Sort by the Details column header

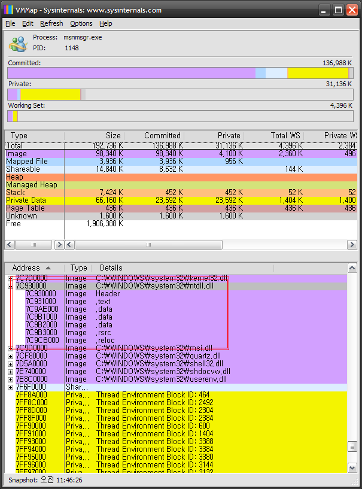(182, 268)
